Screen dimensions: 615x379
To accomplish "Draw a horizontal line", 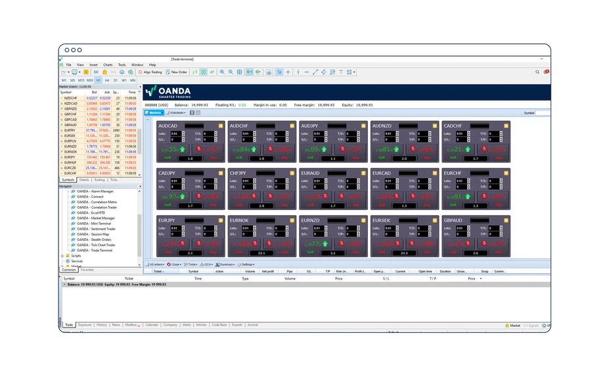I will (307, 72).
